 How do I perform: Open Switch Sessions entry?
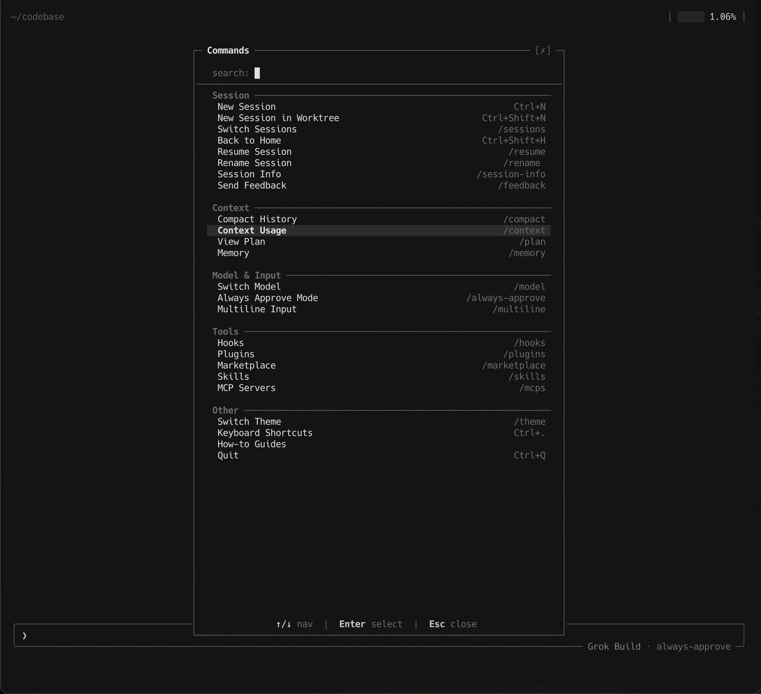tap(379, 129)
